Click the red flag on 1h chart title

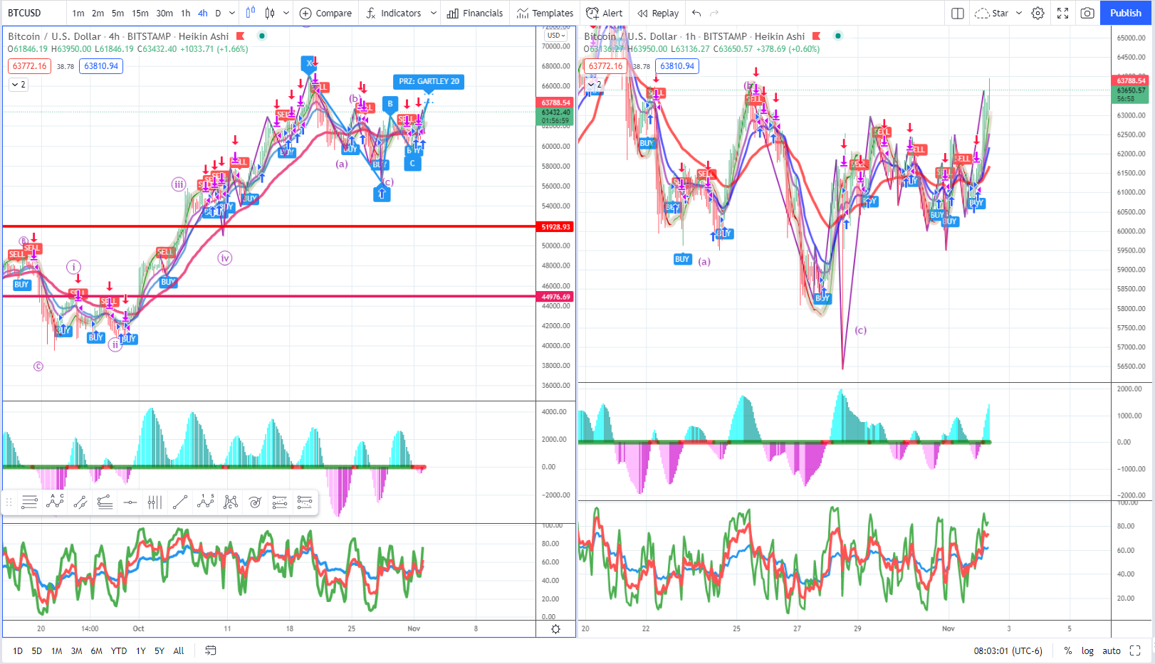pos(817,36)
